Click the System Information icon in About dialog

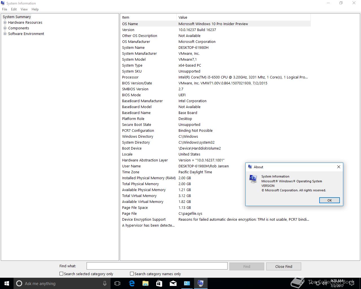pyautogui.click(x=253, y=179)
